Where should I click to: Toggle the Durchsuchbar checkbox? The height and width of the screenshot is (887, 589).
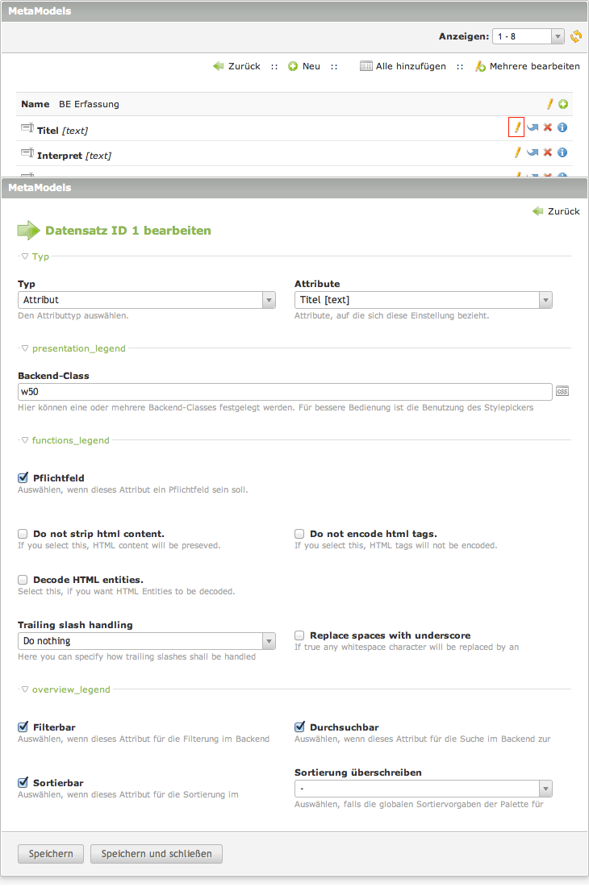click(299, 727)
